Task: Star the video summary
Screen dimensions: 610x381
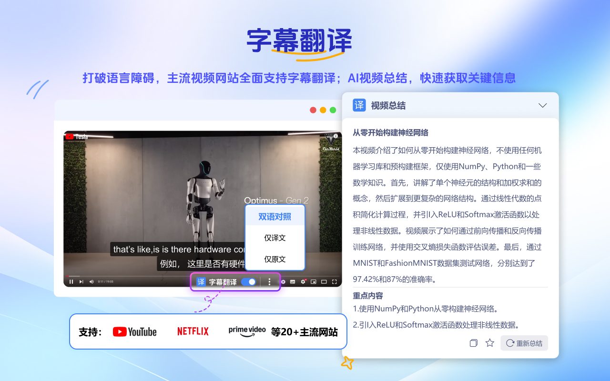Action: coord(489,343)
